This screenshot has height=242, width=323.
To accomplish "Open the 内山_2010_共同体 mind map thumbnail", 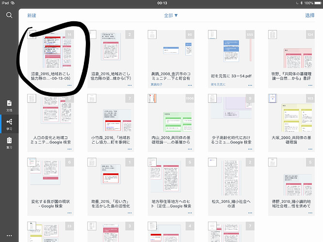I will click(171, 113).
